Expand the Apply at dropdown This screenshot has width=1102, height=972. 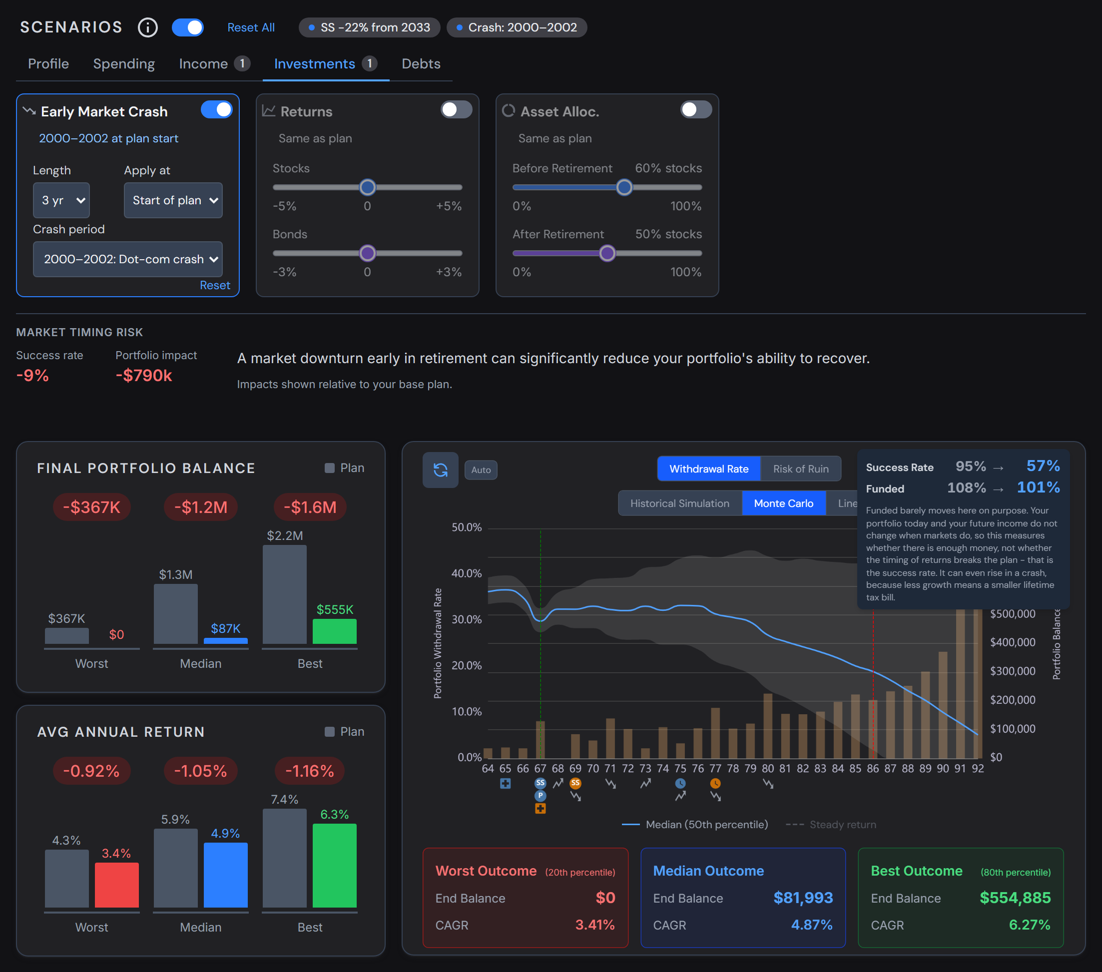tap(173, 200)
